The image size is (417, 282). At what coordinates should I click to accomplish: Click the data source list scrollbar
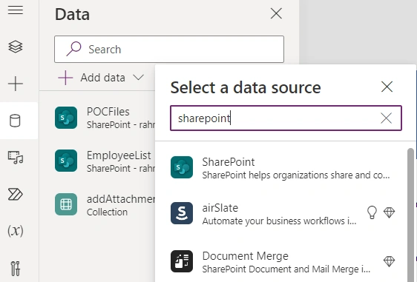[410, 215]
